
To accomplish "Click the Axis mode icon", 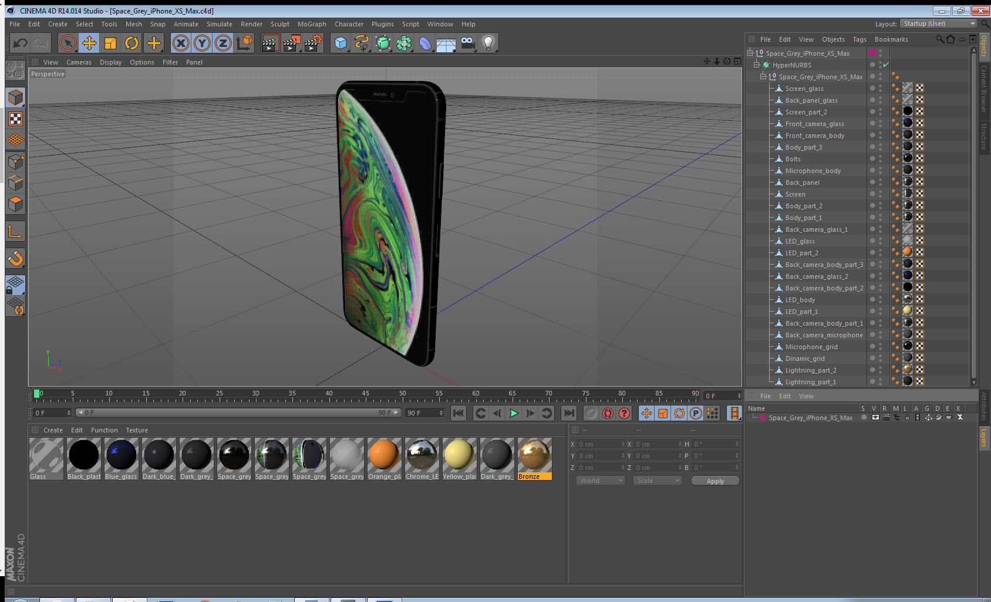I will [x=15, y=232].
